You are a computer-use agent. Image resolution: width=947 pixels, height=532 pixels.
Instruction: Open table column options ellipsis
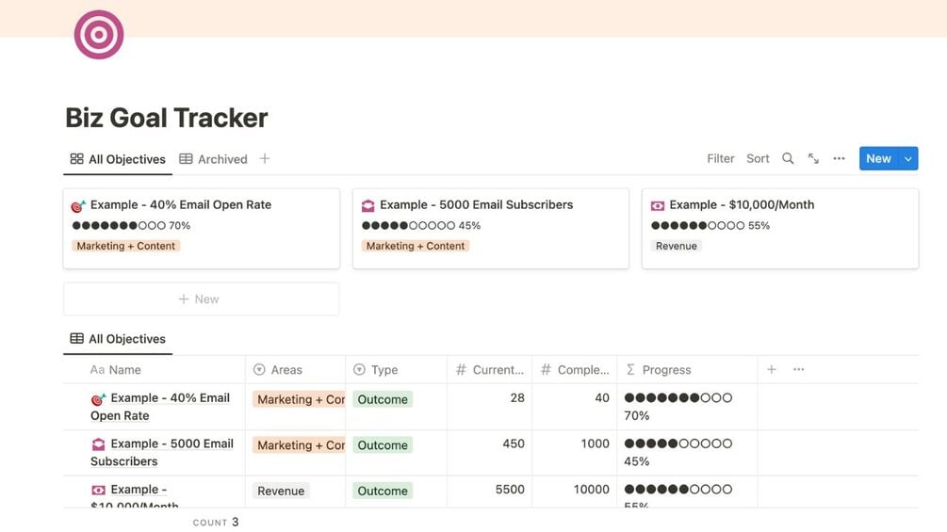(x=799, y=370)
